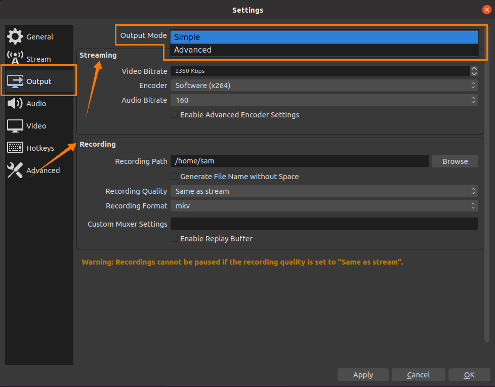Click the Cancel button
Viewport: 495px width, 387px height.
click(418, 375)
